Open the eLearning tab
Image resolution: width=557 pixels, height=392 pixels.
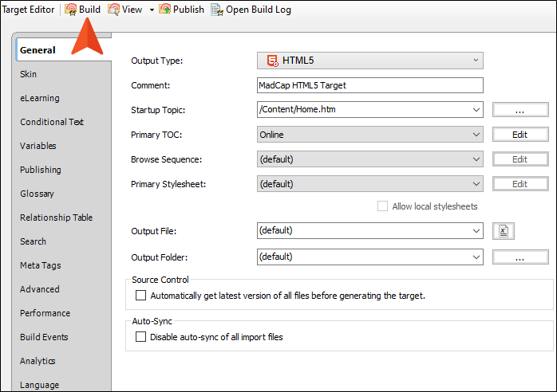[40, 98]
